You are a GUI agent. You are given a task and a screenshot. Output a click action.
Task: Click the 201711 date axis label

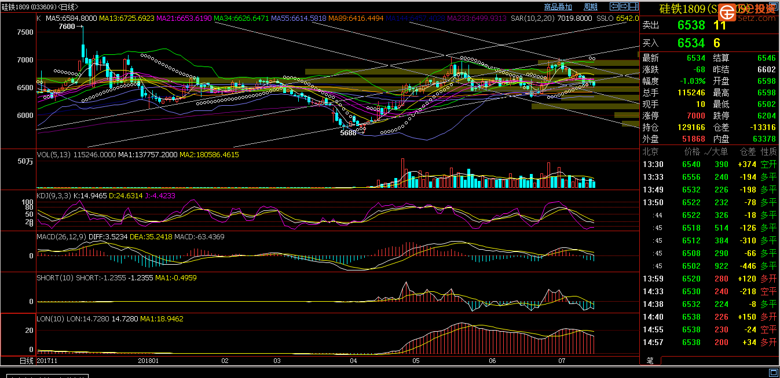point(47,361)
